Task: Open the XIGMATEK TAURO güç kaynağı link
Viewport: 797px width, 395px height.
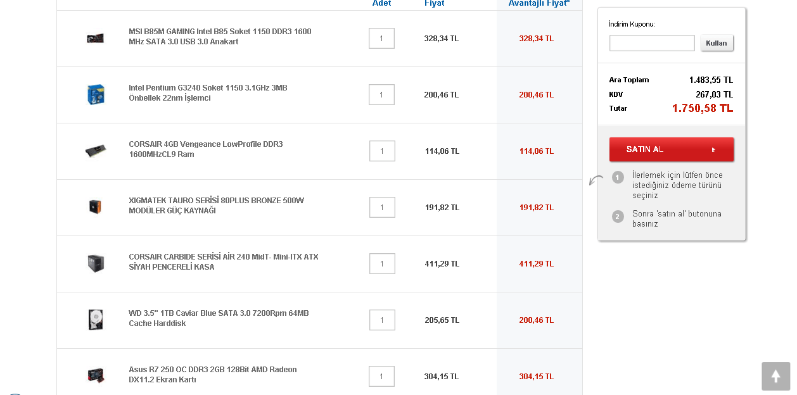Action: [216, 206]
